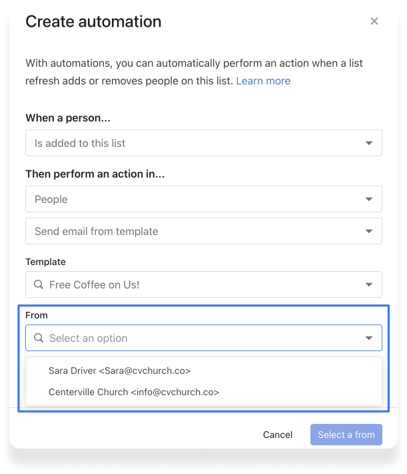Click the 'Free Coffee on Us!' template text
The width and height of the screenshot is (407, 474).
[94, 284]
